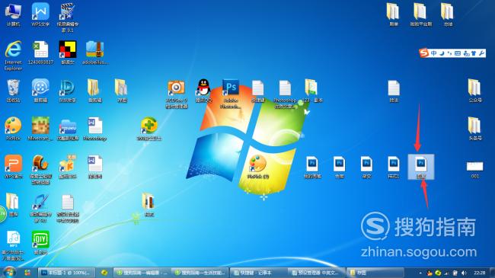Screen dimensions: 495x278
Task: Toggle the punctuation mode on the Sogou bar
Action: pyautogui.click(x=449, y=53)
